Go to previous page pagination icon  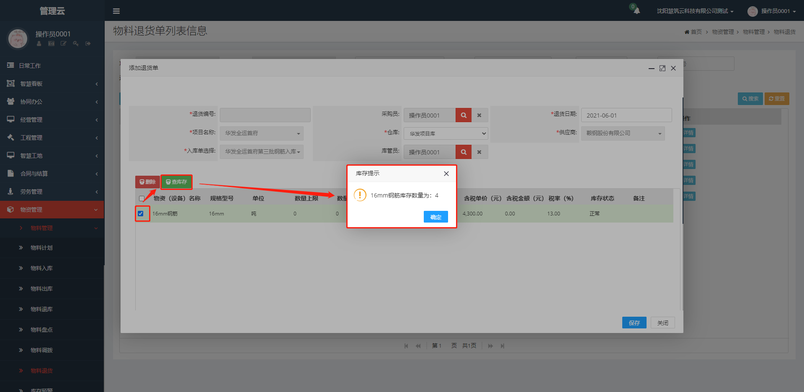pyautogui.click(x=418, y=346)
